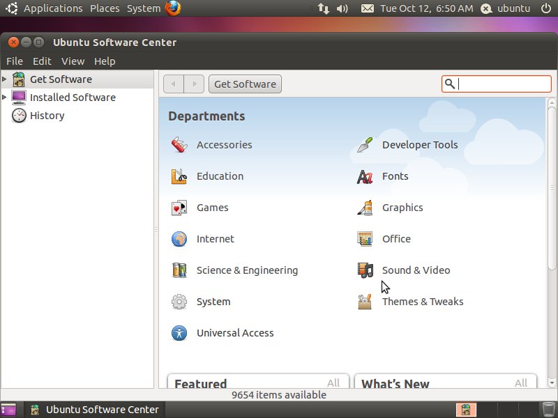This screenshot has height=418, width=558.
Task: Open the Developer Tools trowel icon
Action: click(x=365, y=145)
